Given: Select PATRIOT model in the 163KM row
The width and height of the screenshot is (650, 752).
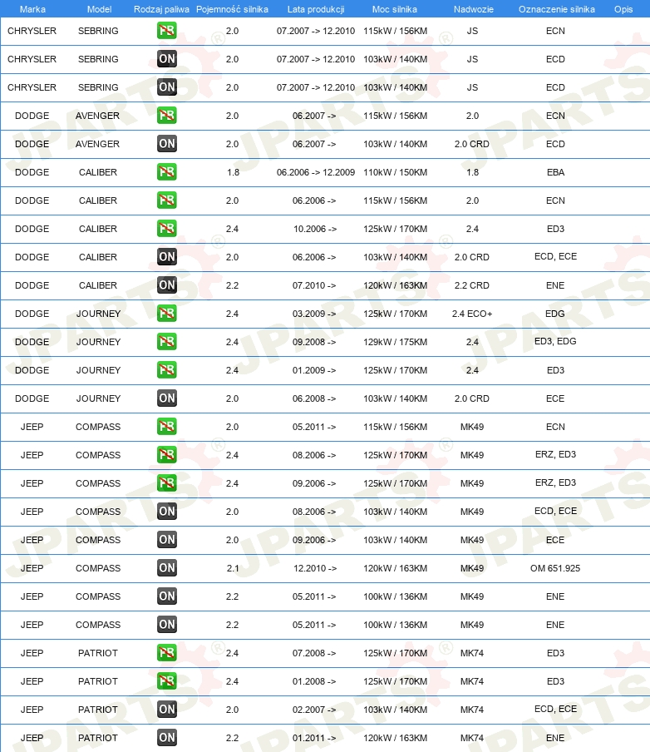Looking at the screenshot, I should click(x=98, y=738).
